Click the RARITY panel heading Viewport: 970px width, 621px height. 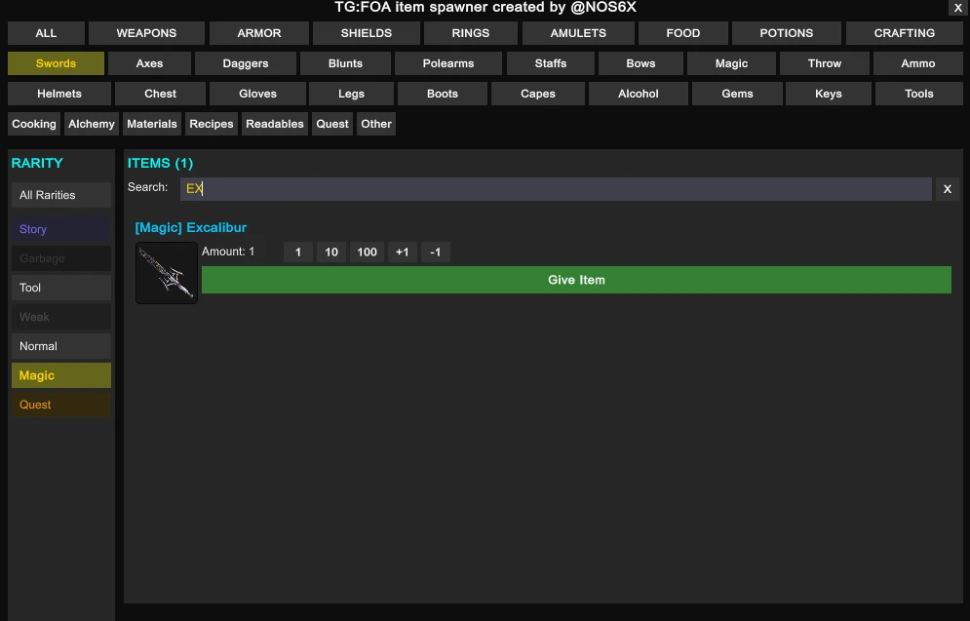(x=37, y=163)
